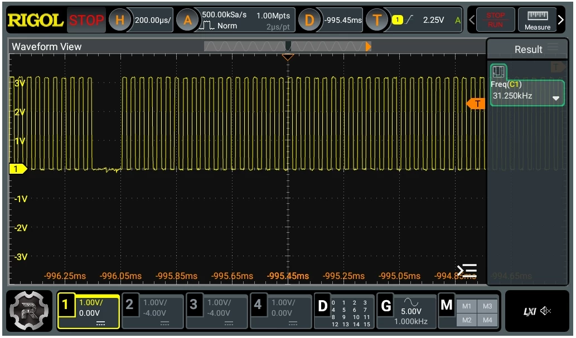Screen dimensions: 576x338
Task: Toggle the STOP/RUN acquisition button
Action: coord(495,20)
